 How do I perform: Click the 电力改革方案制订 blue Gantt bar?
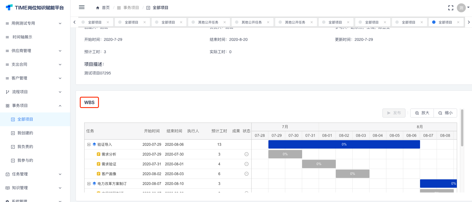coord(438,184)
